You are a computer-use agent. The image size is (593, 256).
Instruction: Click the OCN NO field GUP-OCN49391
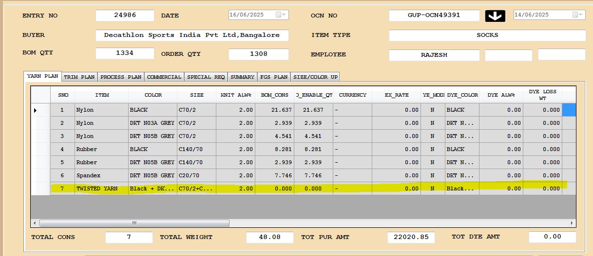[434, 16]
